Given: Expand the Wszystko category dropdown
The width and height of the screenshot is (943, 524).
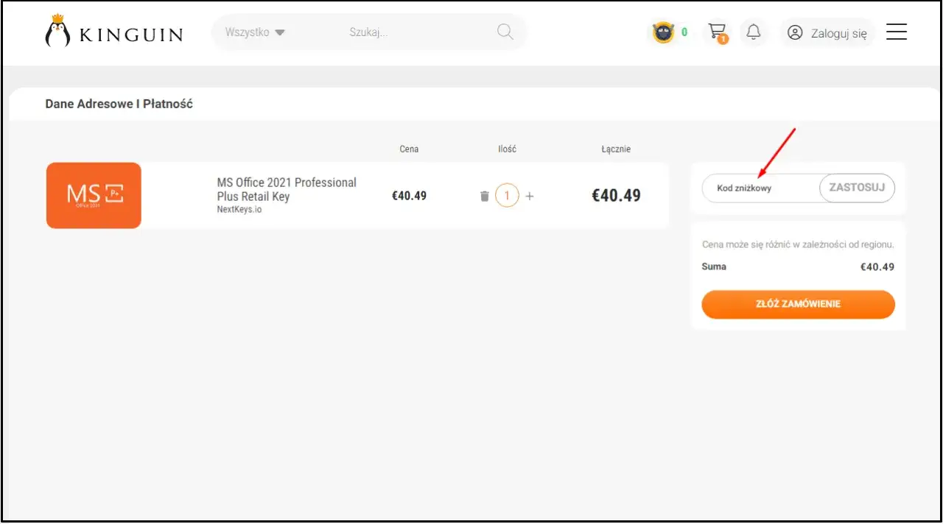Looking at the screenshot, I should pyautogui.click(x=255, y=32).
